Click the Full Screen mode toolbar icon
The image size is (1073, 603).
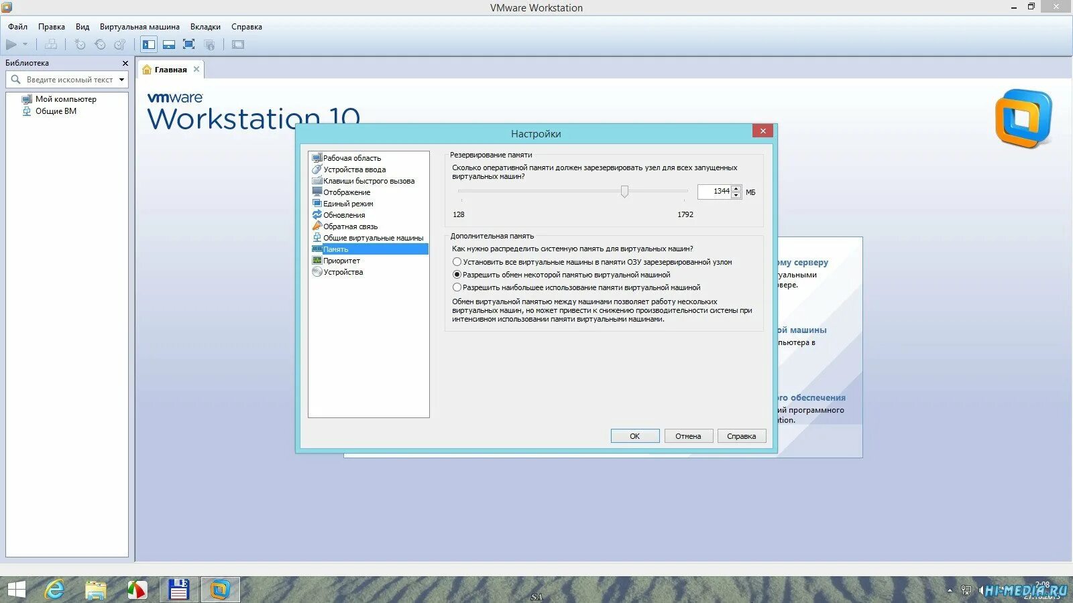189,45
